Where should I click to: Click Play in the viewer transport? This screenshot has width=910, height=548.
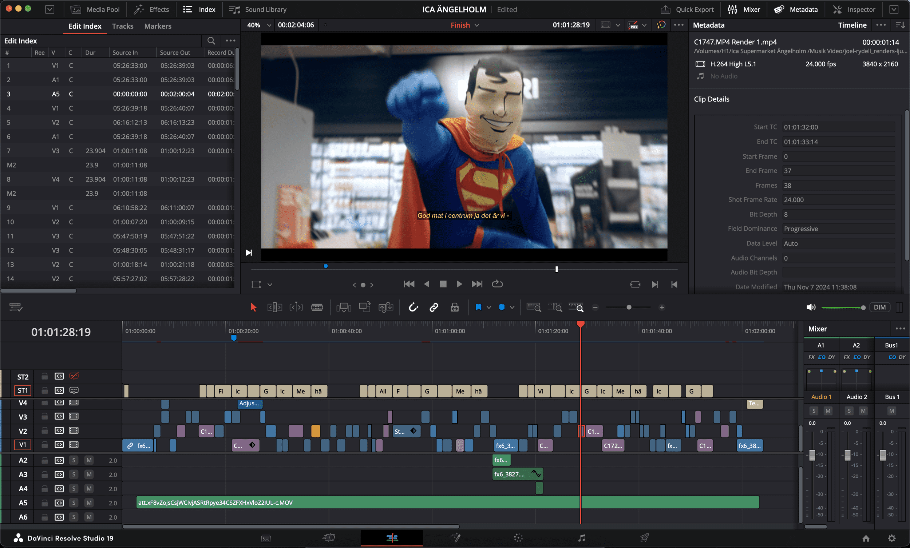tap(459, 284)
